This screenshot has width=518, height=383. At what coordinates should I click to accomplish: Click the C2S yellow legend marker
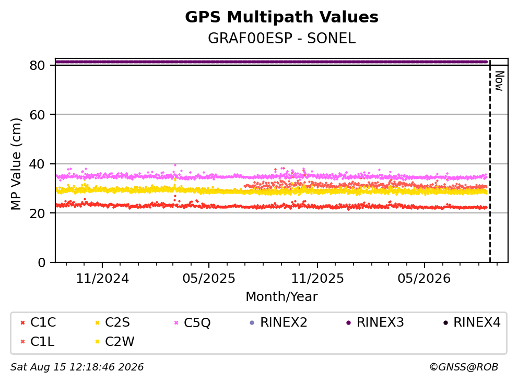coord(98,322)
